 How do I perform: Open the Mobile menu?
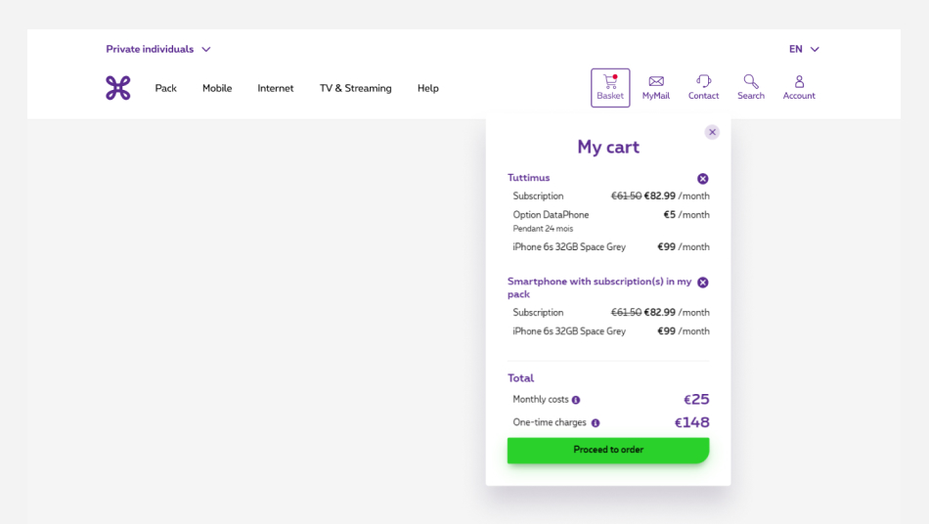pos(217,88)
